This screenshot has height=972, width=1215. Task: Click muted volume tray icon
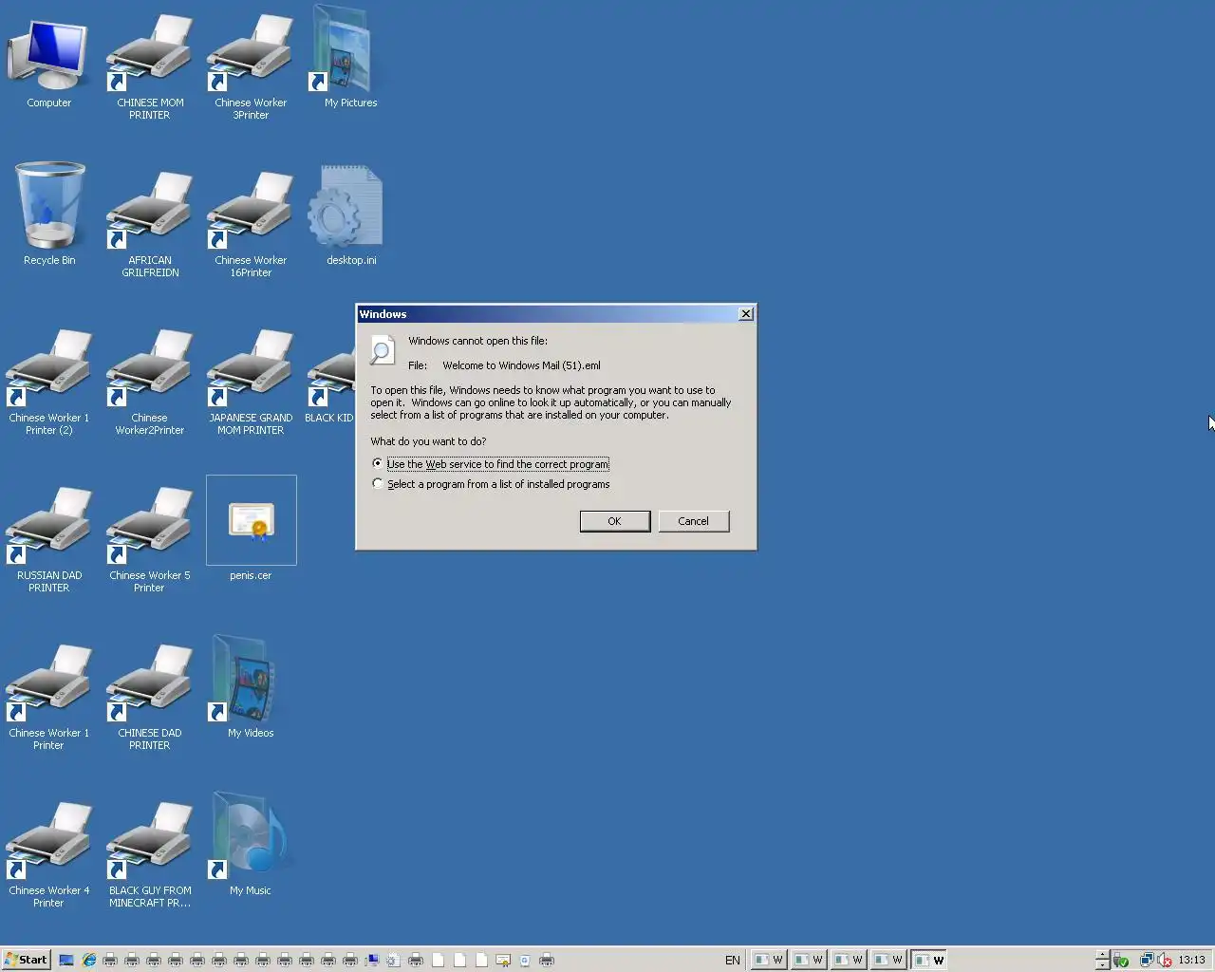click(1166, 961)
